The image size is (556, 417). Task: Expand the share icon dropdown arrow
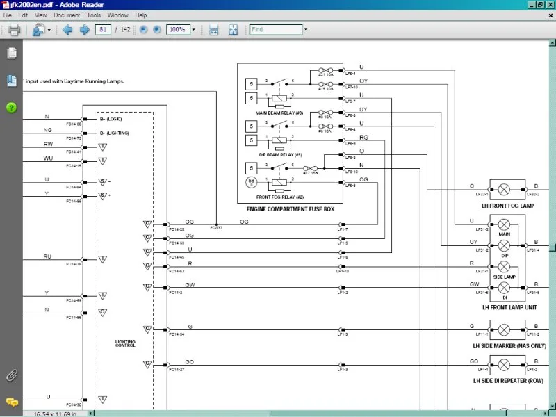coord(49,30)
